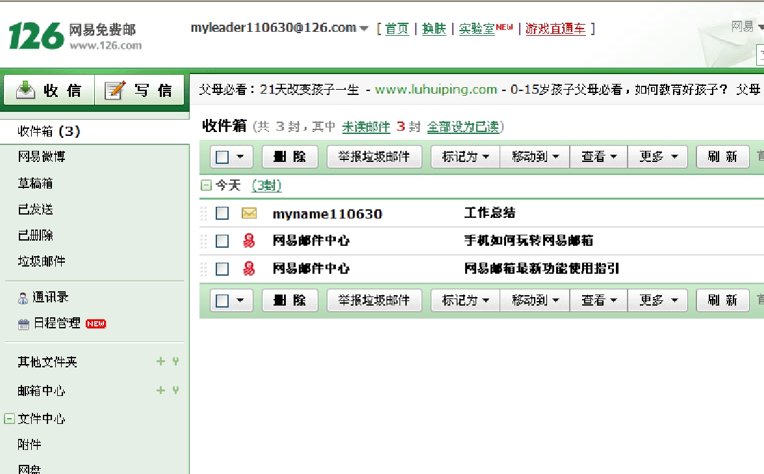This screenshot has height=474, width=764.
Task: Click the top 删除 delete button
Action: pos(290,157)
